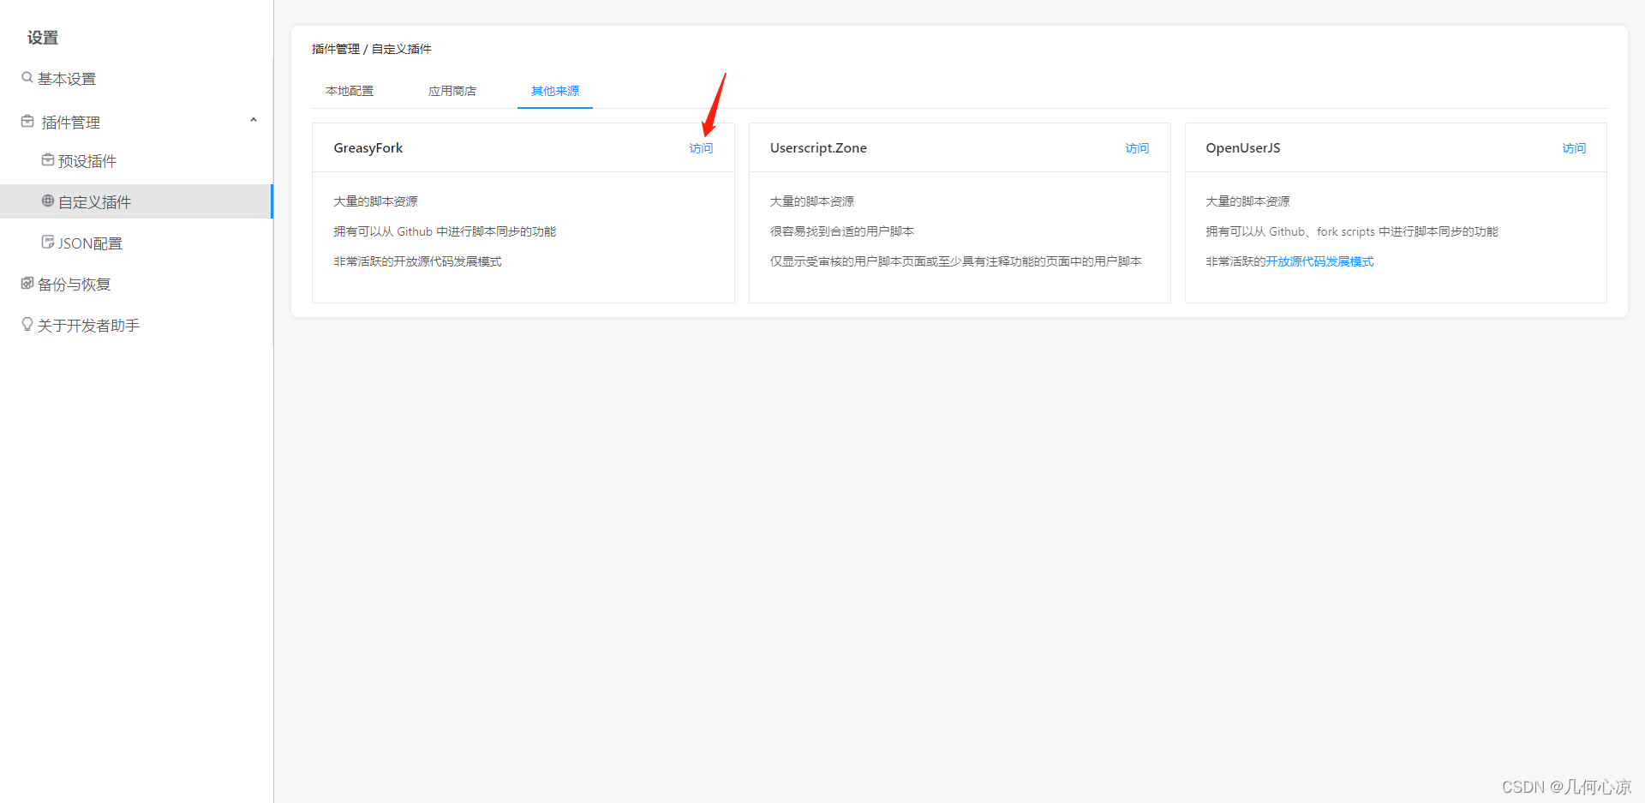Click 自定义插件 in the breadcrumb

click(402, 49)
